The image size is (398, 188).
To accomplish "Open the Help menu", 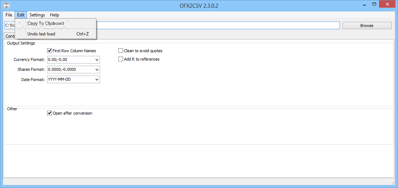I will click(54, 15).
